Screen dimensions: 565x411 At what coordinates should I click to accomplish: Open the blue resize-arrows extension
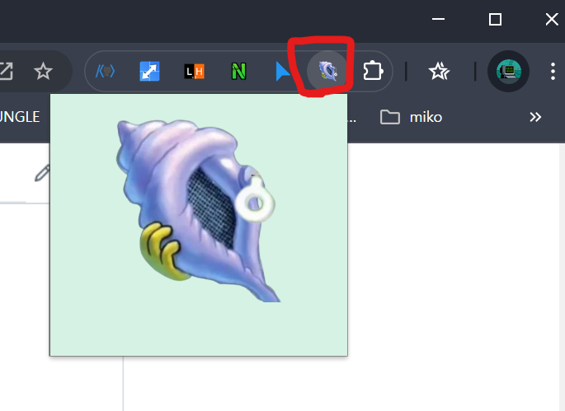pos(149,72)
